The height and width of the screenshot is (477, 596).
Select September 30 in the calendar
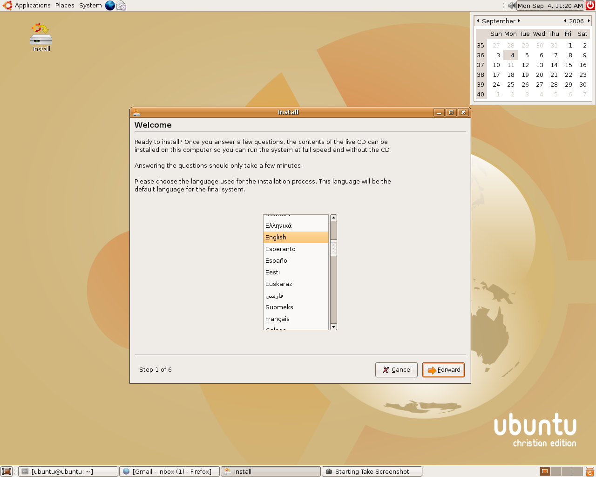click(583, 85)
